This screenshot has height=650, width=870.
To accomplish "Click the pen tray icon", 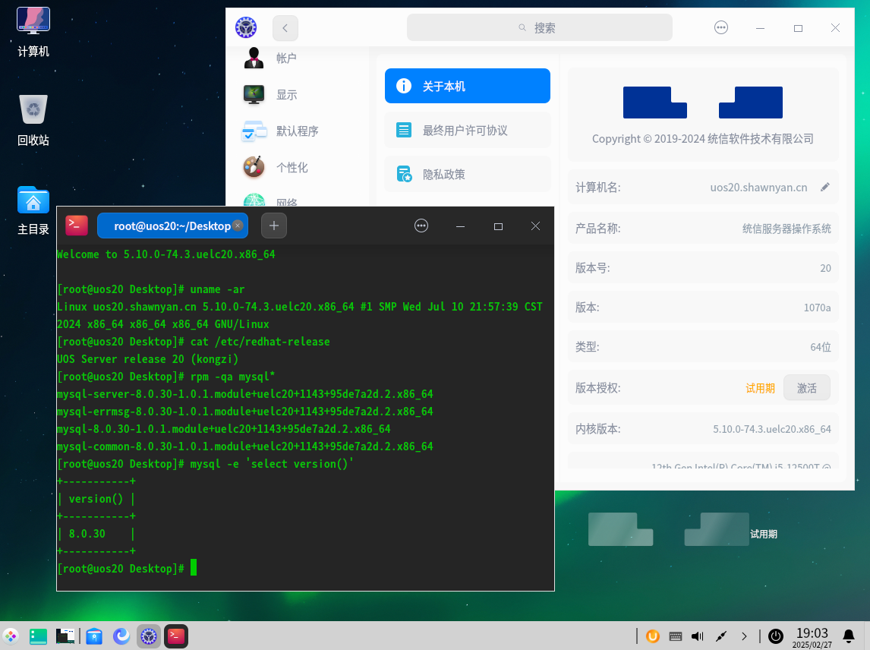I will [x=720, y=636].
